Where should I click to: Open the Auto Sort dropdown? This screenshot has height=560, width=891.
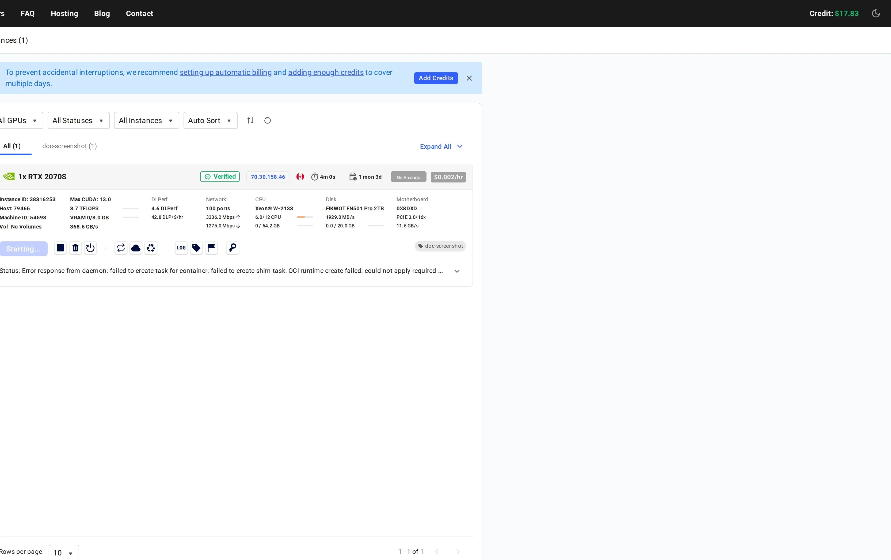[210, 120]
